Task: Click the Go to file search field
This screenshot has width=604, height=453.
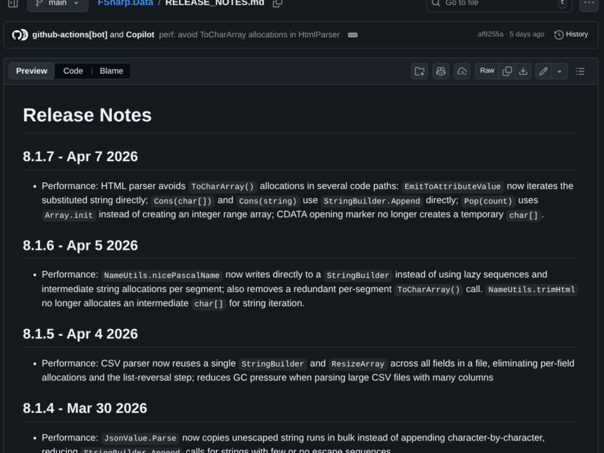Action: [x=499, y=4]
